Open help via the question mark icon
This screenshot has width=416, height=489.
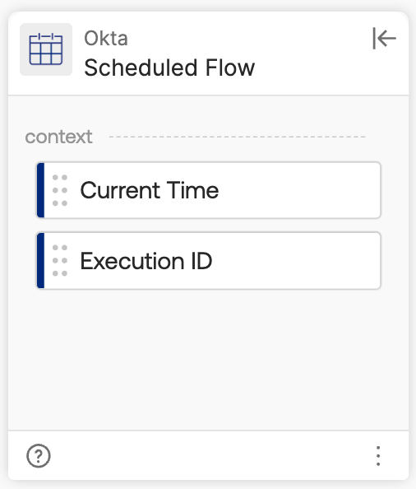point(39,456)
